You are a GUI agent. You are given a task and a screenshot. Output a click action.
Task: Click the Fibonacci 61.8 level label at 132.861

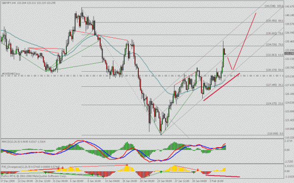(x=275, y=55)
